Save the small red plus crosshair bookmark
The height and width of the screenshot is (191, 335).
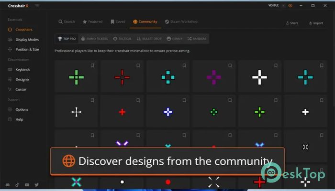click(x=138, y=100)
